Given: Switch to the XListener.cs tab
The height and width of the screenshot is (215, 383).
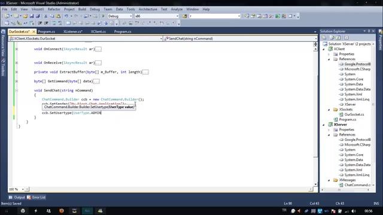Looking at the screenshot, I should tap(73, 32).
